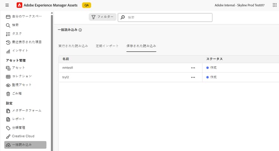Viewport: 279px width, 151px height.
Task: Sort by the ステータス column header
Action: (x=214, y=59)
